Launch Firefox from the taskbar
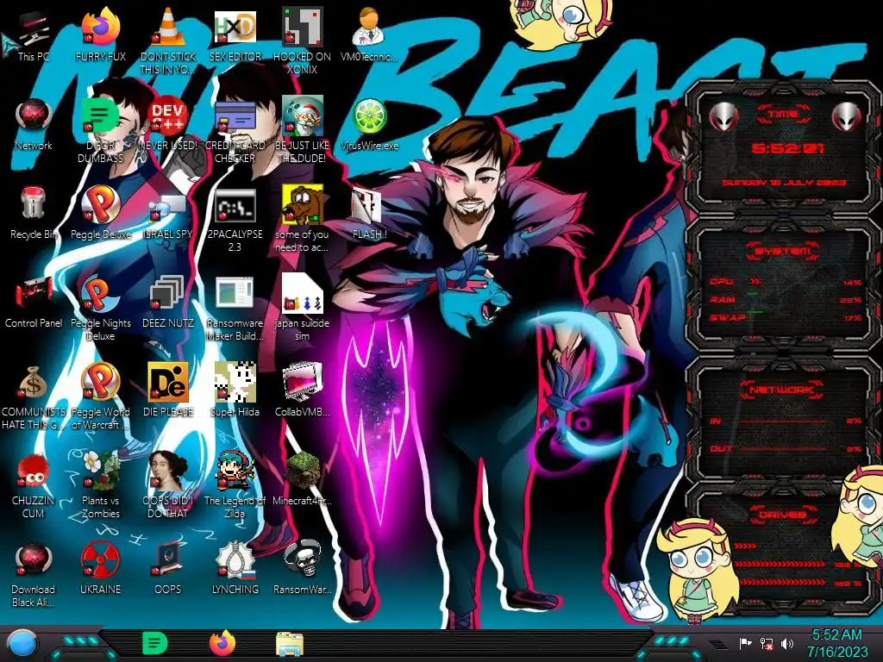 (222, 643)
